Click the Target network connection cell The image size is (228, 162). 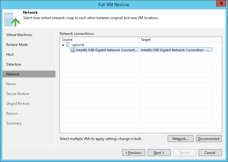(x=175, y=50)
